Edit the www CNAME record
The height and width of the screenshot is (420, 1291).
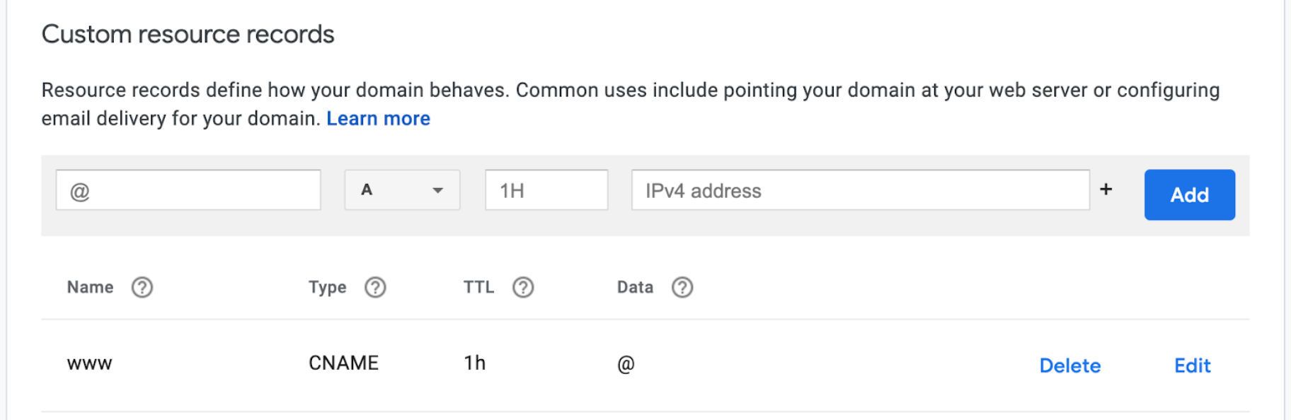point(1192,366)
